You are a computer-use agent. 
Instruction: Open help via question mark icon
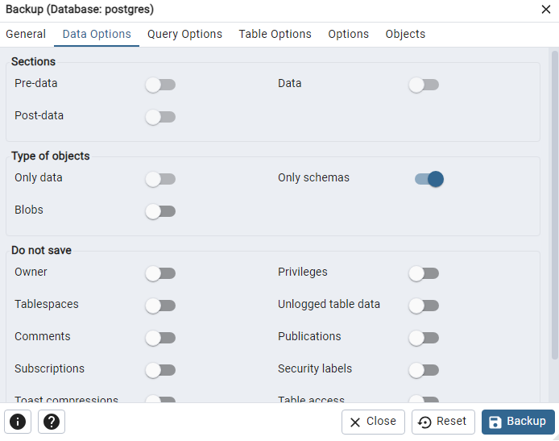tap(52, 422)
